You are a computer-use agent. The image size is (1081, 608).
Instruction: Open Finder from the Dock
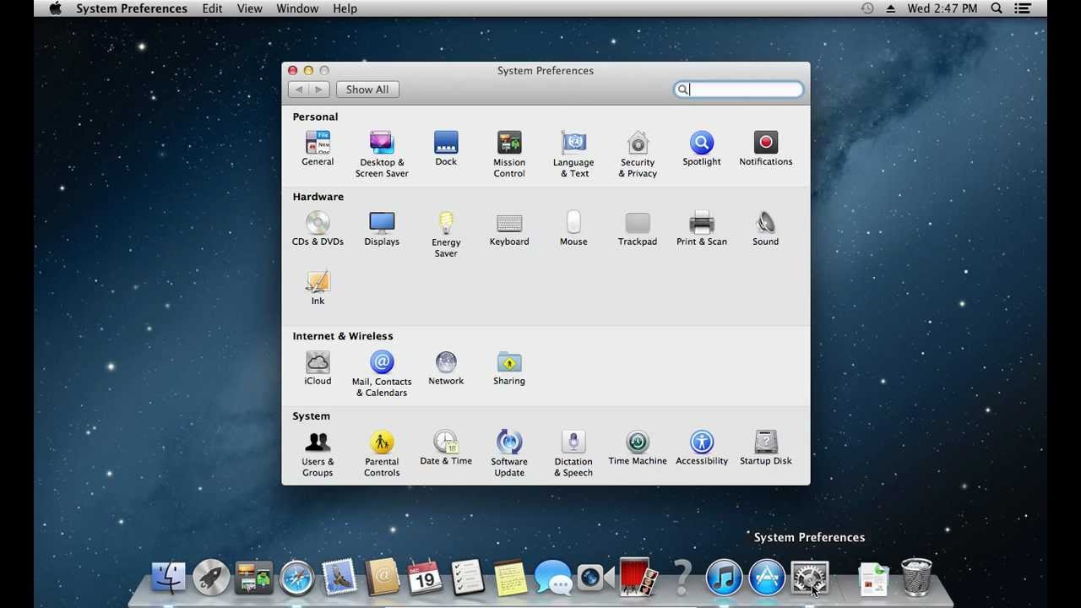(x=168, y=578)
